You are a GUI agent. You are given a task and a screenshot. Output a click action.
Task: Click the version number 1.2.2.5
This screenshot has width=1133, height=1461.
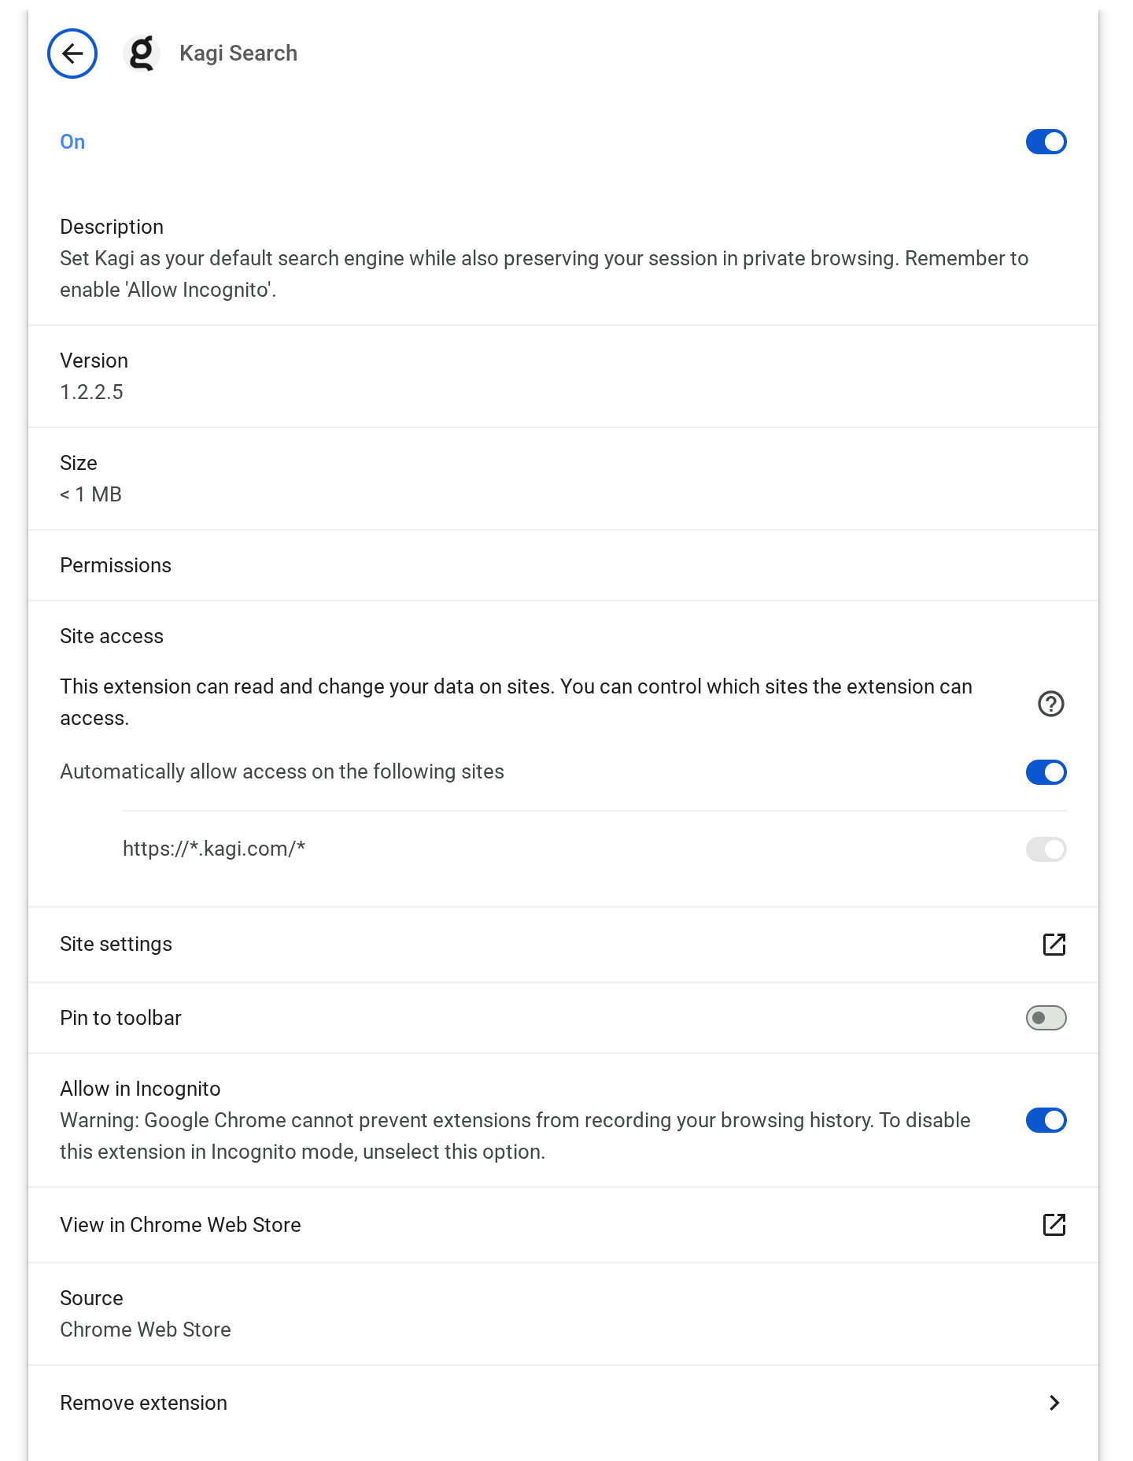point(92,392)
